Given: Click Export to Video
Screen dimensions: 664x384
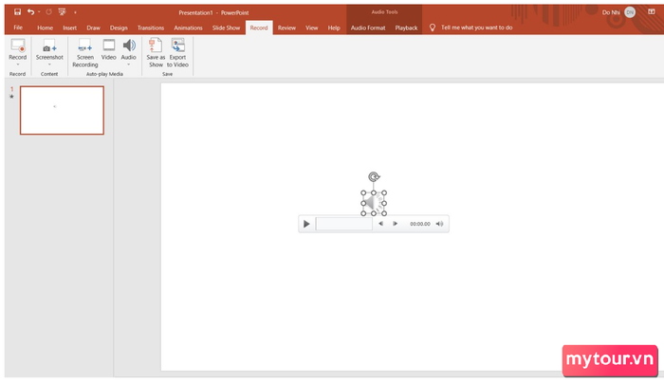Looking at the screenshot, I should (x=178, y=52).
